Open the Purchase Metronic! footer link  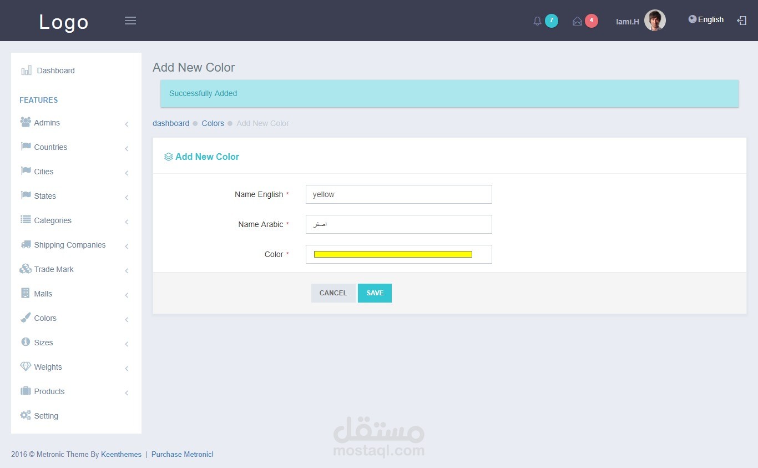click(x=183, y=454)
